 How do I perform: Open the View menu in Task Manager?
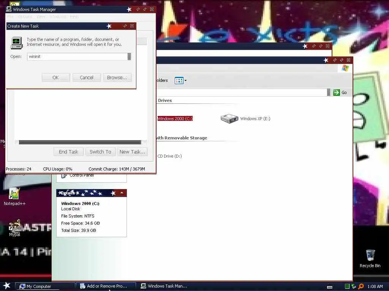click(41, 17)
